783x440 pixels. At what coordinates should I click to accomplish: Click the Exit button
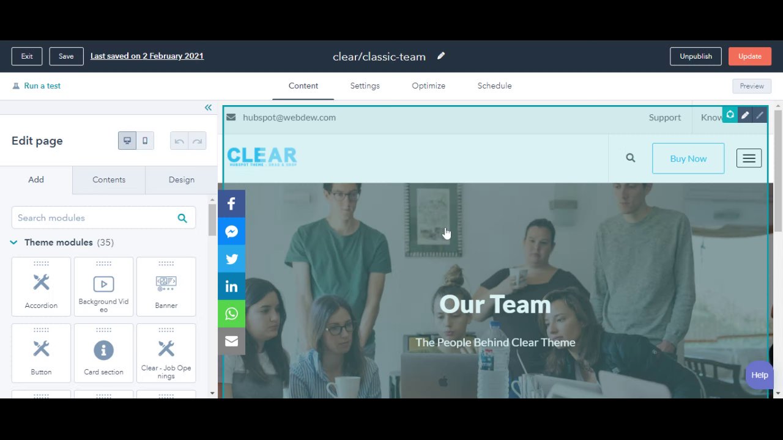coord(27,56)
